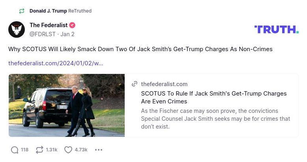Open the thefederalist.com/2024/01/02 URL link
307x162 pixels.
tap(56, 63)
